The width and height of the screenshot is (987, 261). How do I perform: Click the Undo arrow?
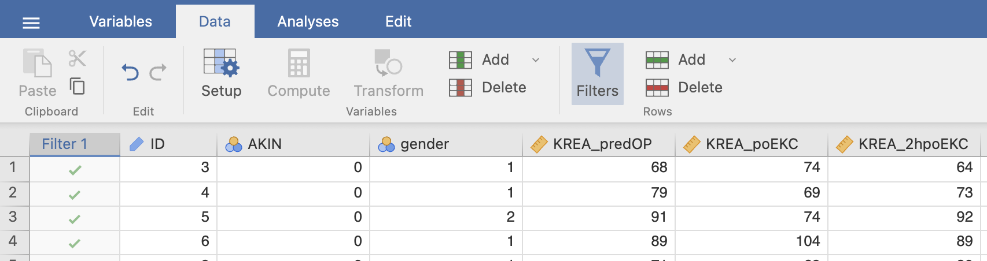[x=130, y=72]
